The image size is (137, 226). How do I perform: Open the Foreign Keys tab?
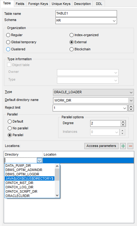pos(38,4)
